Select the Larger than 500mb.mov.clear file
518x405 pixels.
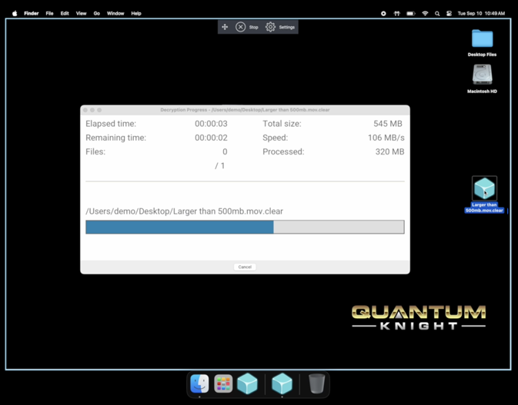click(484, 194)
